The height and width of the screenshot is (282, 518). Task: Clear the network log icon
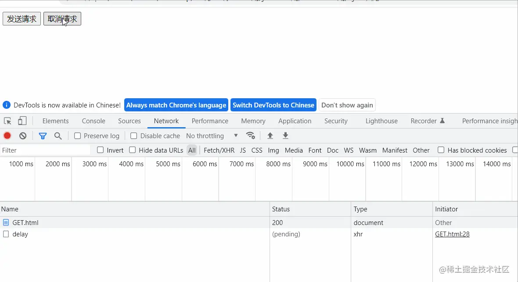point(23,136)
